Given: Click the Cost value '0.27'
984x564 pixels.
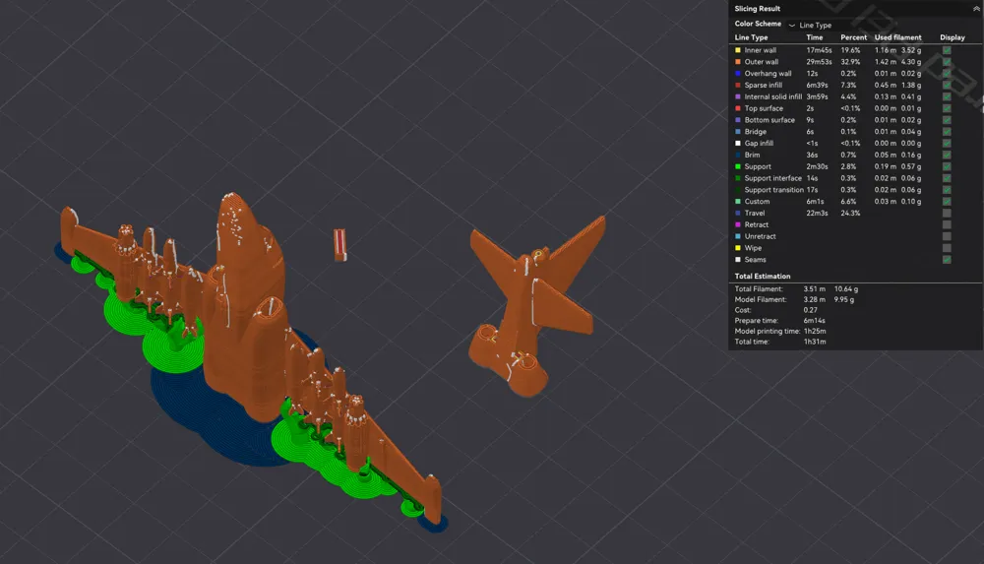Looking at the screenshot, I should [811, 310].
